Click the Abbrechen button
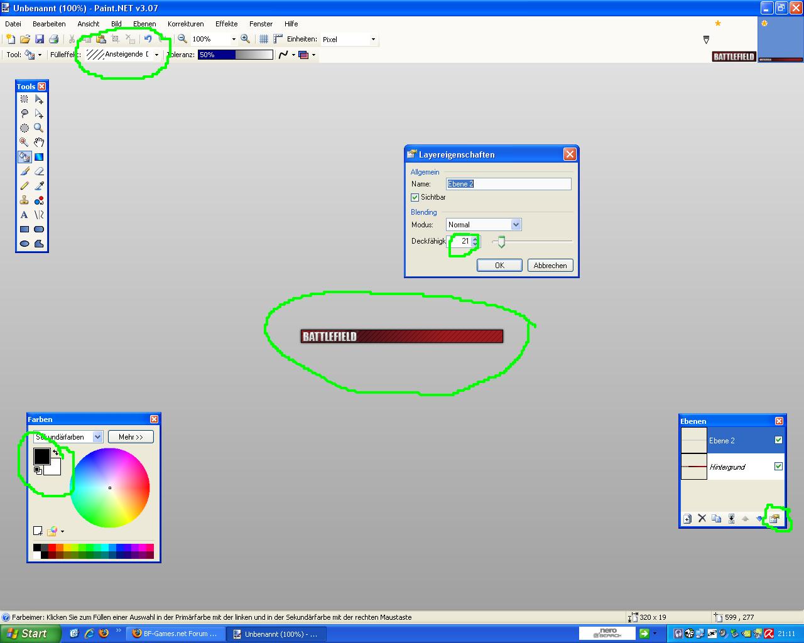804x643 pixels. (550, 266)
